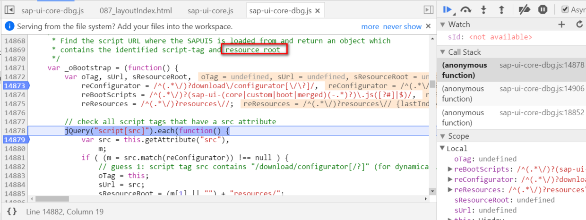Open the 'more' link
Image resolution: width=586 pixels, height=220 pixels.
point(370,26)
